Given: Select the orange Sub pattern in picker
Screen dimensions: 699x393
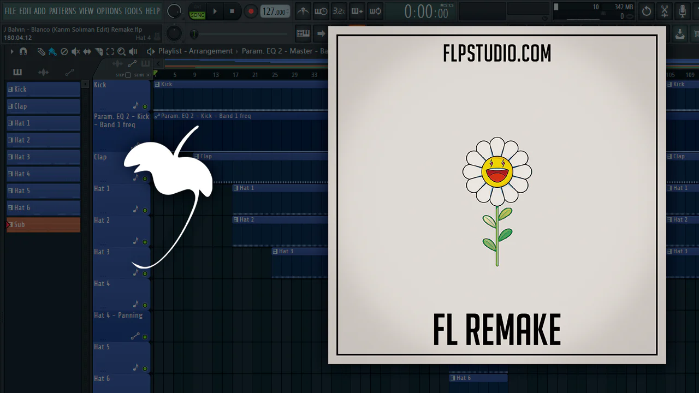Looking at the screenshot, I should point(43,225).
